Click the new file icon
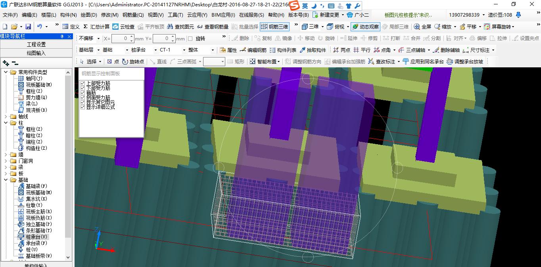 click(5, 27)
